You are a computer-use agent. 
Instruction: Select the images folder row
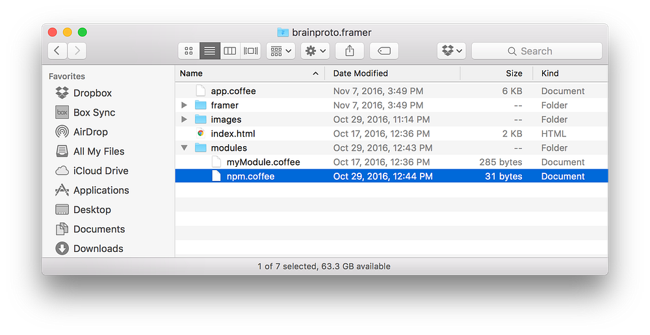(x=391, y=119)
